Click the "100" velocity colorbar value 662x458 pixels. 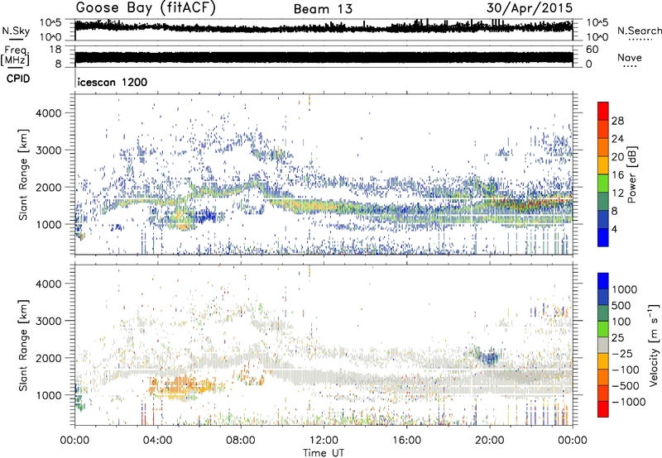(621, 322)
